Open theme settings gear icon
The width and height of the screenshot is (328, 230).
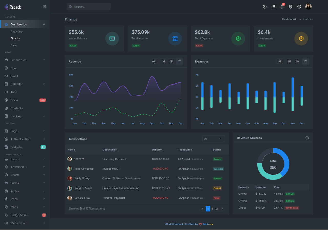(x=290, y=7)
